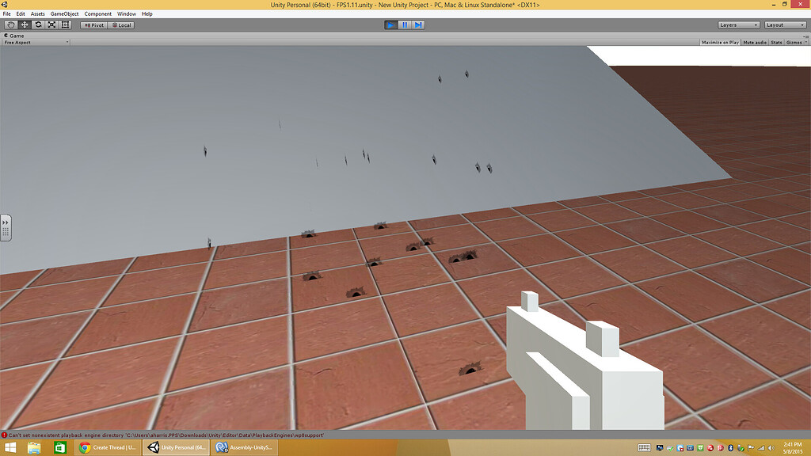Select the Scale tool
811x456 pixels.
[x=51, y=25]
